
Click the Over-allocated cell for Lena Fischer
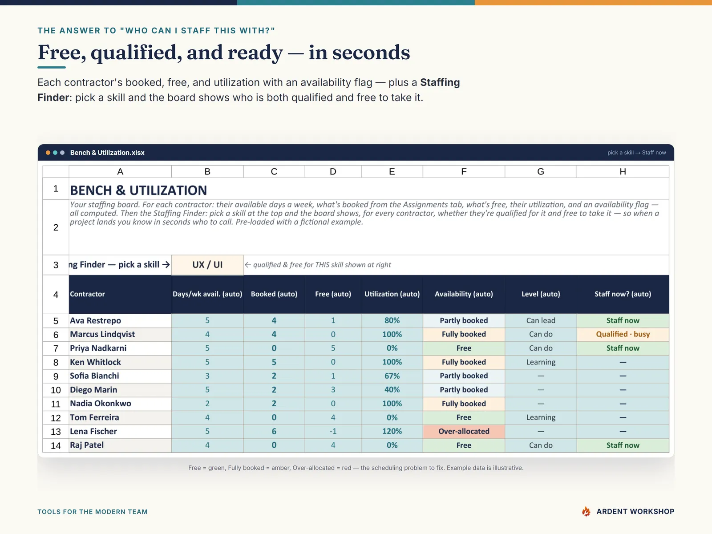(x=464, y=432)
